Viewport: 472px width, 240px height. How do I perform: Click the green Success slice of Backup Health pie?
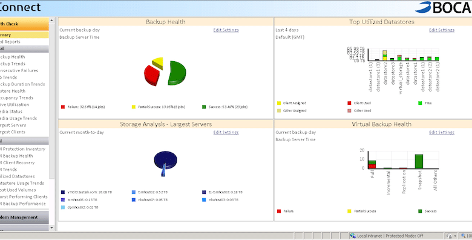pyautogui.click(x=177, y=72)
